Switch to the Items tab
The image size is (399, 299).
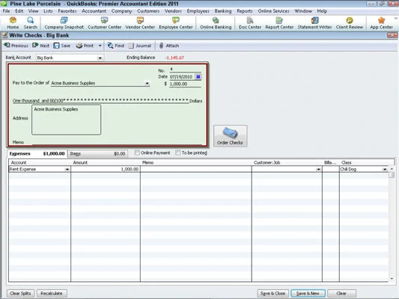tap(98, 154)
